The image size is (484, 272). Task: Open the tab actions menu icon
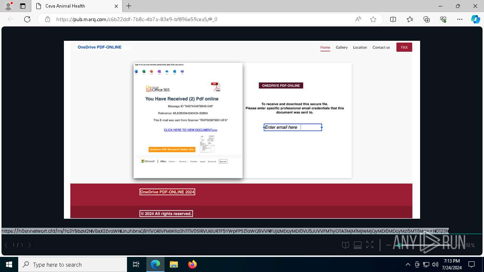pos(23,6)
